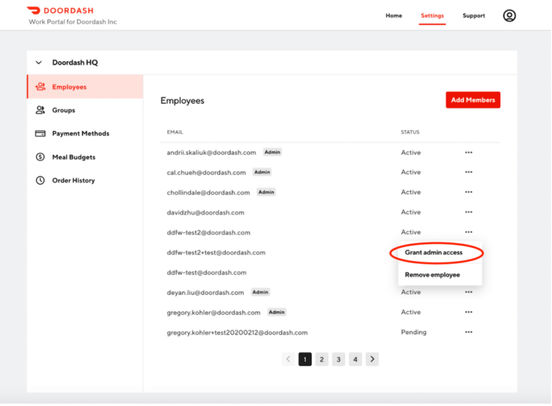Open options for chollindale@doordash.com
The width and height of the screenshot is (552, 406).
tap(468, 192)
